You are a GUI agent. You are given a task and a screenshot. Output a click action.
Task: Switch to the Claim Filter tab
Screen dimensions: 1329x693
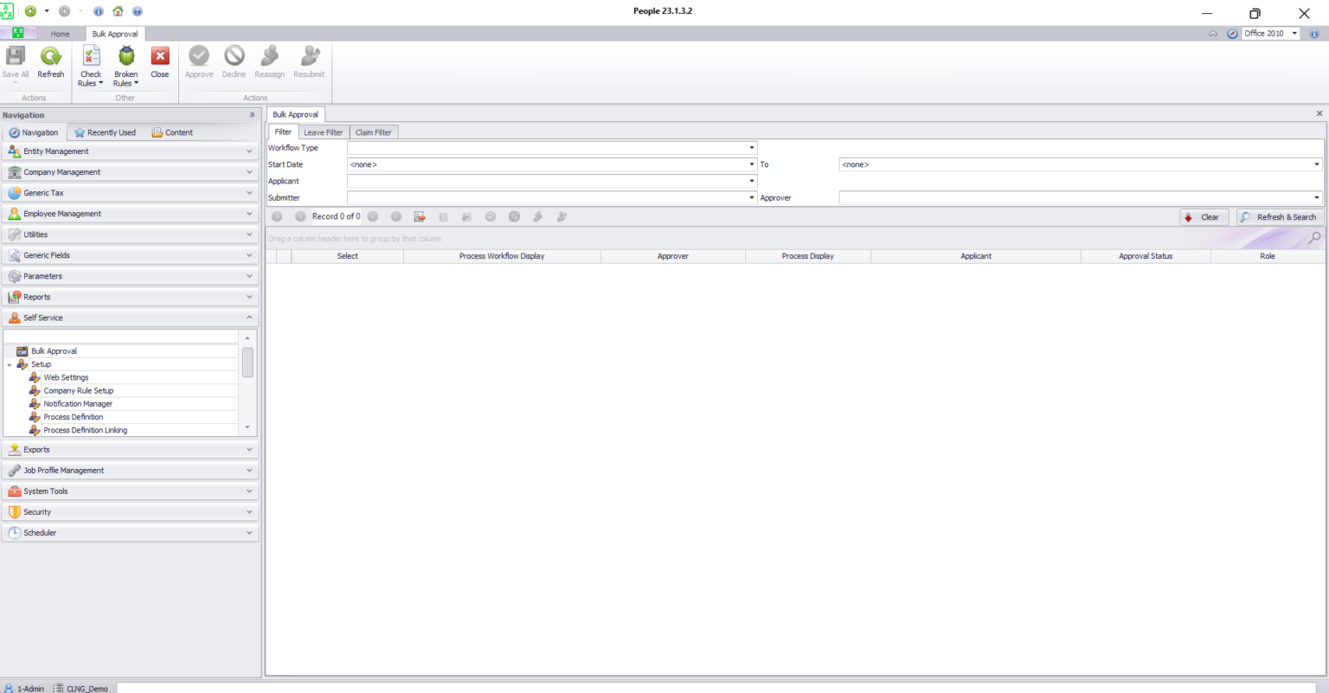(x=373, y=132)
